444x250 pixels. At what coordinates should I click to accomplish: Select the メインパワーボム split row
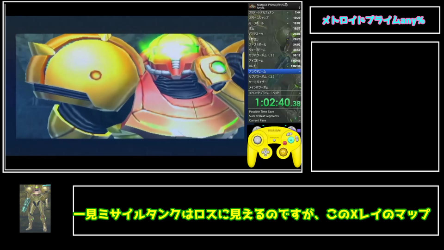pos(274,87)
